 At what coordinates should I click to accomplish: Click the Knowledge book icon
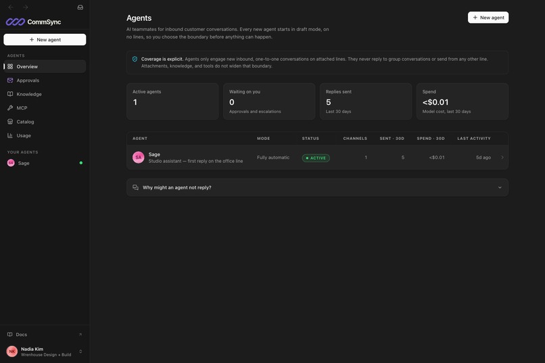[x=10, y=94]
